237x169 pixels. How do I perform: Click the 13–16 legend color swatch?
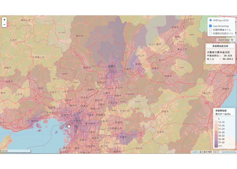pyautogui.click(x=216, y=122)
